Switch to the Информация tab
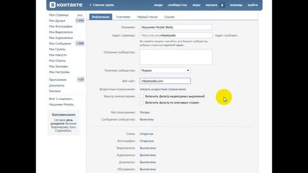 101,17
